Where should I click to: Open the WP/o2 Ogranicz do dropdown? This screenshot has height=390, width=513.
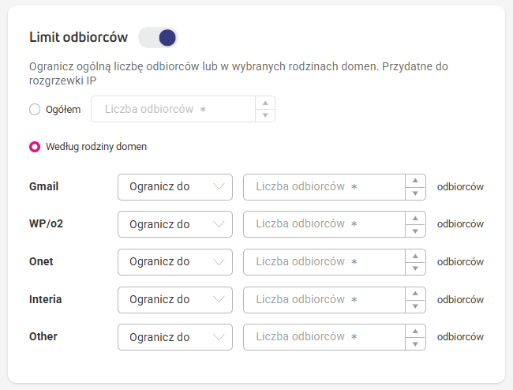pos(175,224)
